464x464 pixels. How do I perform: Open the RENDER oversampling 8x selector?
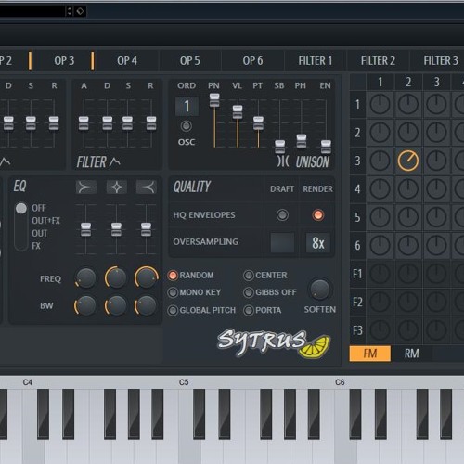pyautogui.click(x=318, y=243)
